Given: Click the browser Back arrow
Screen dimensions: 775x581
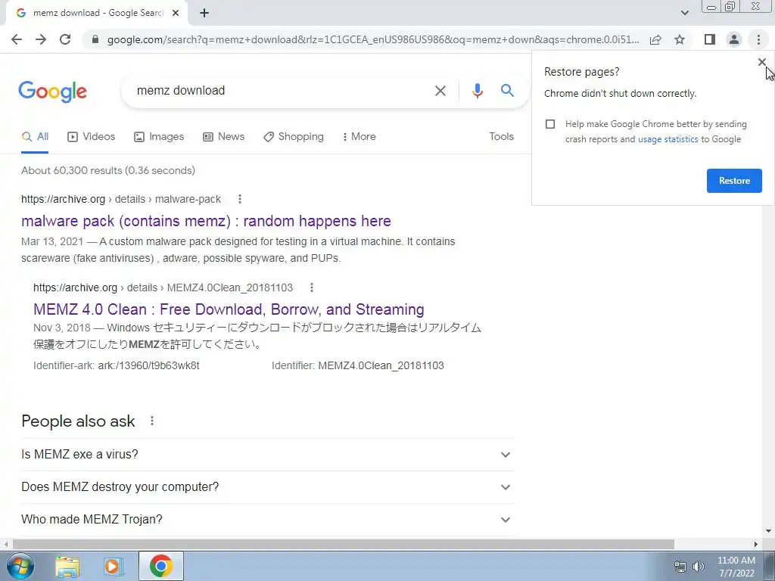Looking at the screenshot, I should [17, 39].
